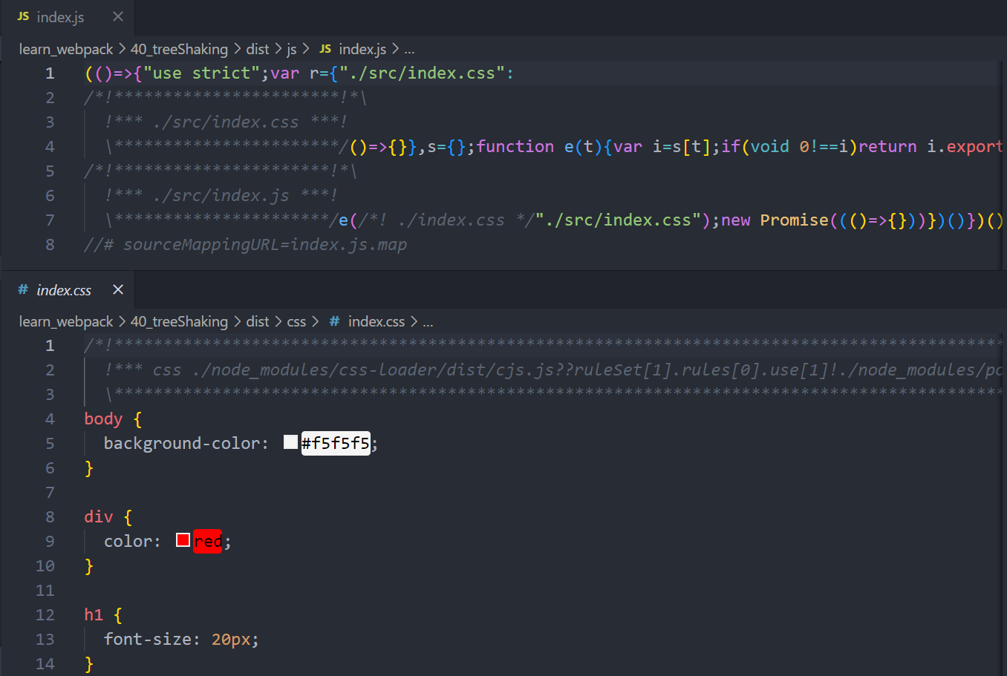Click the body selector in index.css

103,419
